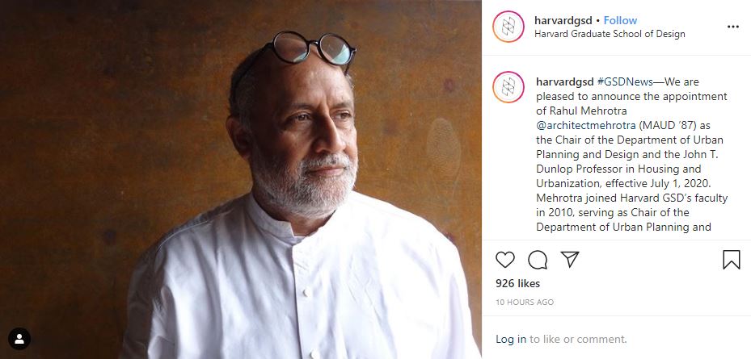Click the bold harvardgsd username in the caption
Image resolution: width=751 pixels, height=359 pixels.
(564, 82)
